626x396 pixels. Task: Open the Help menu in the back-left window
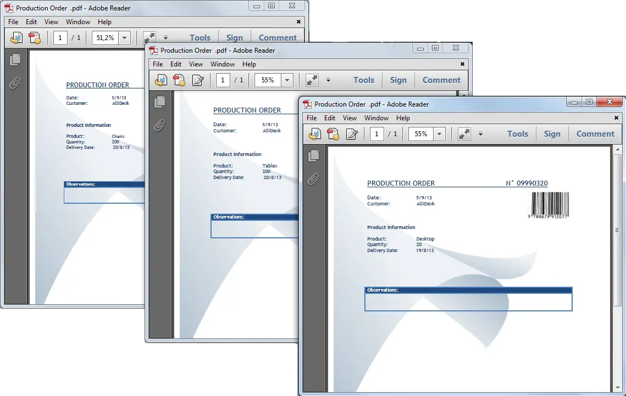coord(104,22)
